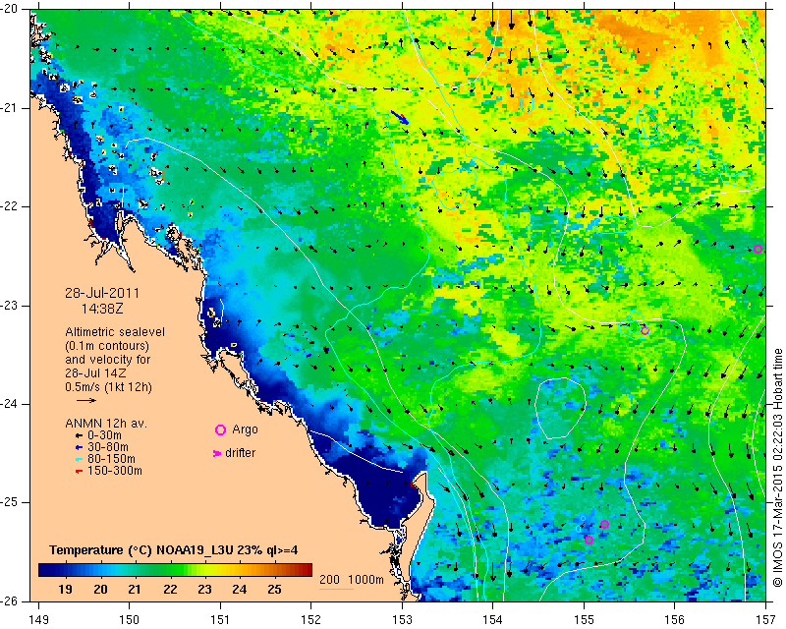786x629 pixels.
Task: Click the '-24' latitude axis label
Action: click(9, 404)
